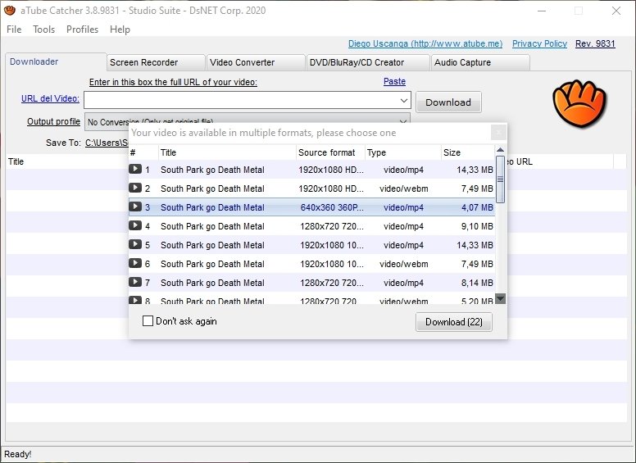The image size is (636, 463).
Task: Select row 7 with size 8,14 MB
Action: [311, 283]
